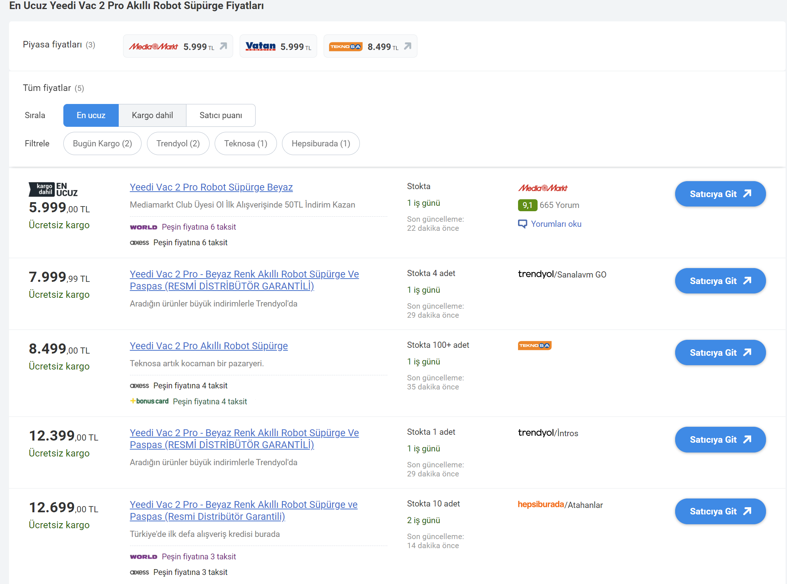
Task: Sort by Kargo dahil
Action: coord(152,115)
